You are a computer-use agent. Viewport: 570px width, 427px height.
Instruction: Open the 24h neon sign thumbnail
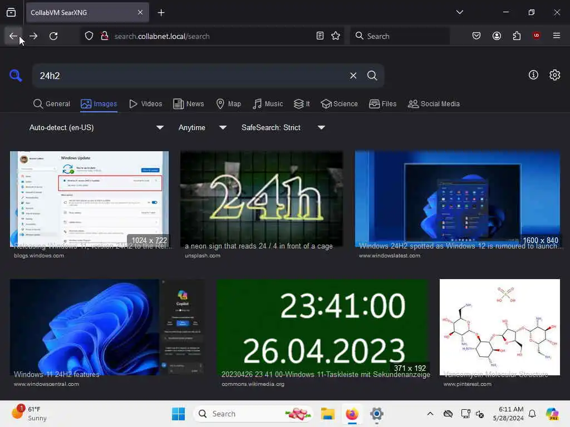(x=262, y=199)
